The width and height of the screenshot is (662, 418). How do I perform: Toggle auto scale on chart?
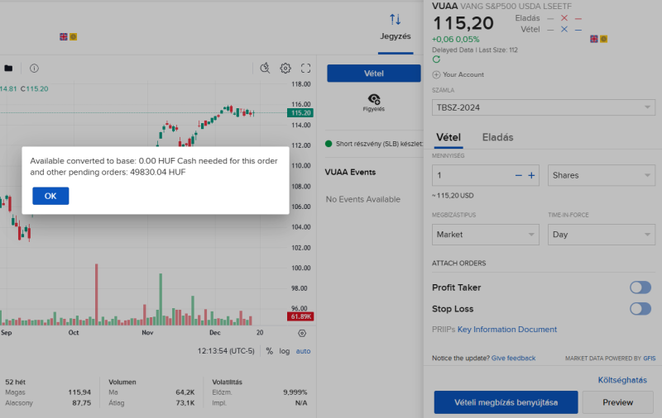pos(303,351)
